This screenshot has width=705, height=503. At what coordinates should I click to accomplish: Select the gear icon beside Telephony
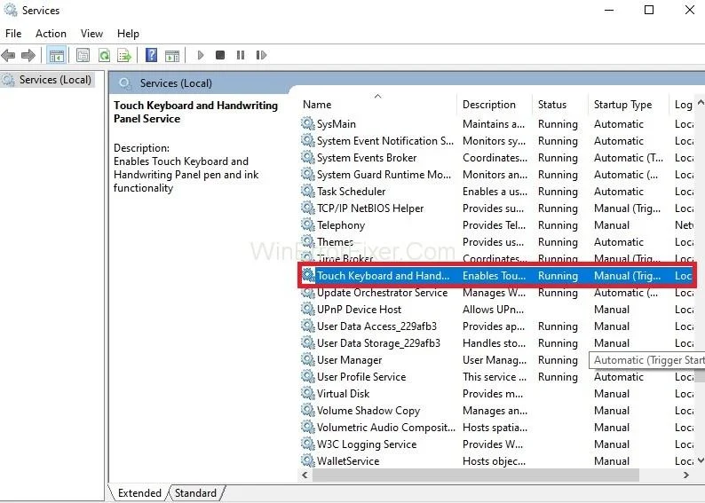(x=307, y=224)
